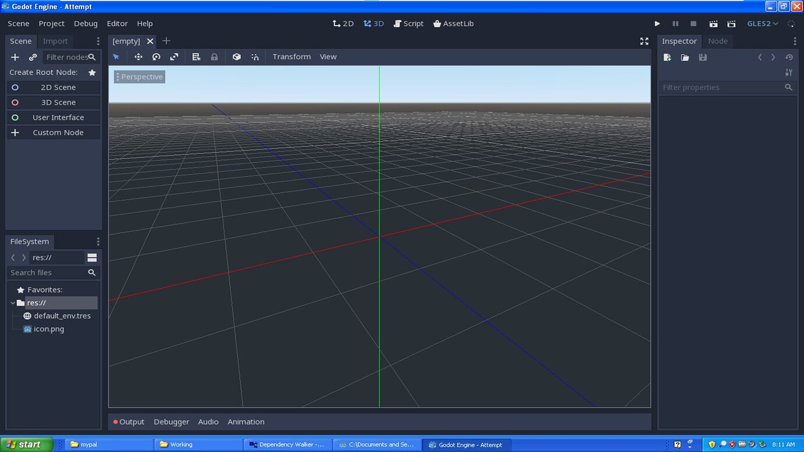This screenshot has width=804, height=452.
Task: Open the Project menu
Action: (x=51, y=23)
